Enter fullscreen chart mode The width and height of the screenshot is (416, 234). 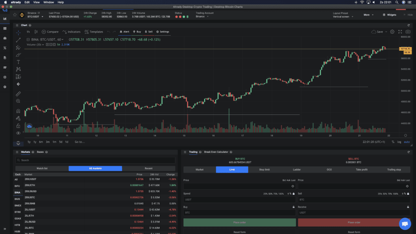tap(400, 32)
